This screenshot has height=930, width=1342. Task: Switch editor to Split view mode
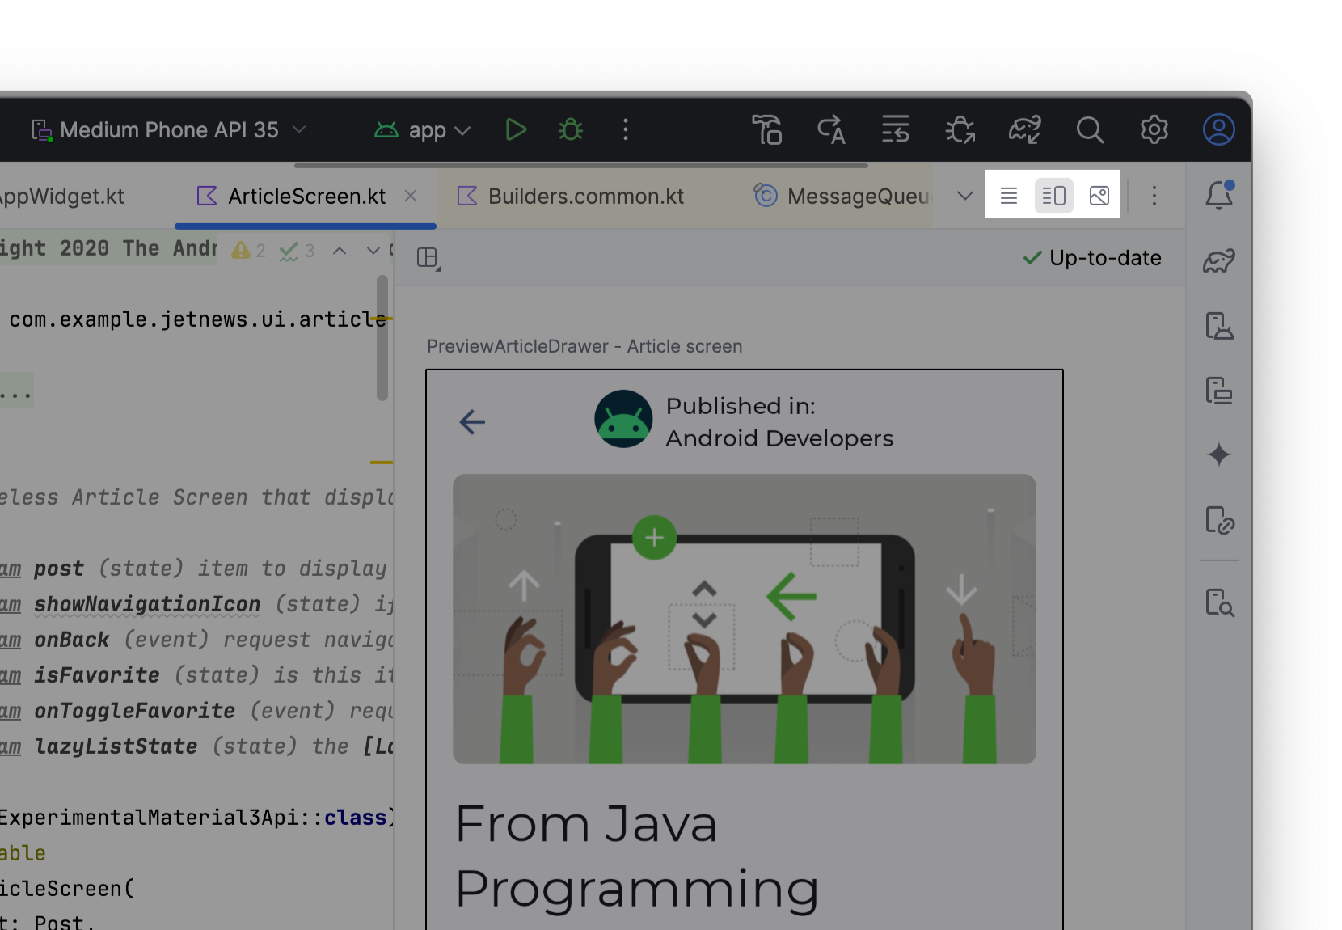[1053, 196]
